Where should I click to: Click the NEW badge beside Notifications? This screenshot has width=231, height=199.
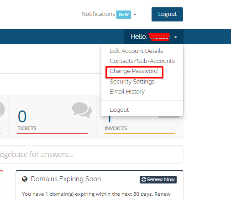(x=124, y=15)
